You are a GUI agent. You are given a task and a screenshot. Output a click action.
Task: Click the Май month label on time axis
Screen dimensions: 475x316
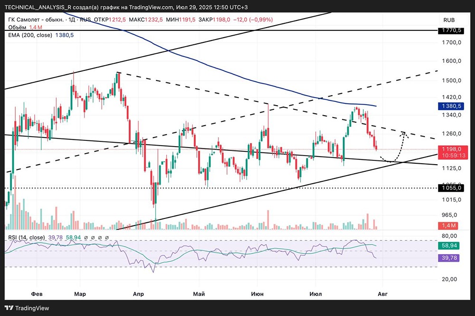pyautogui.click(x=199, y=294)
